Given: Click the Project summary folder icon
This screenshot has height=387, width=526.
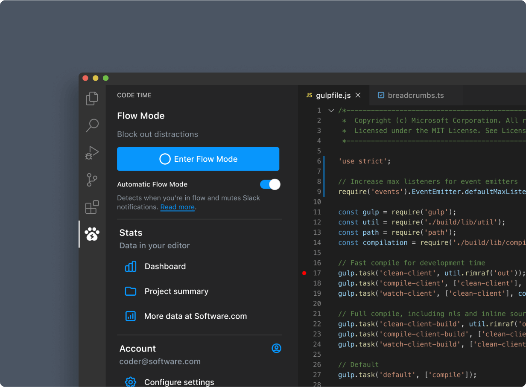Looking at the screenshot, I should pos(130,291).
